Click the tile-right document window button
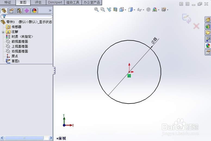The image size is (211, 141). coord(187,4)
